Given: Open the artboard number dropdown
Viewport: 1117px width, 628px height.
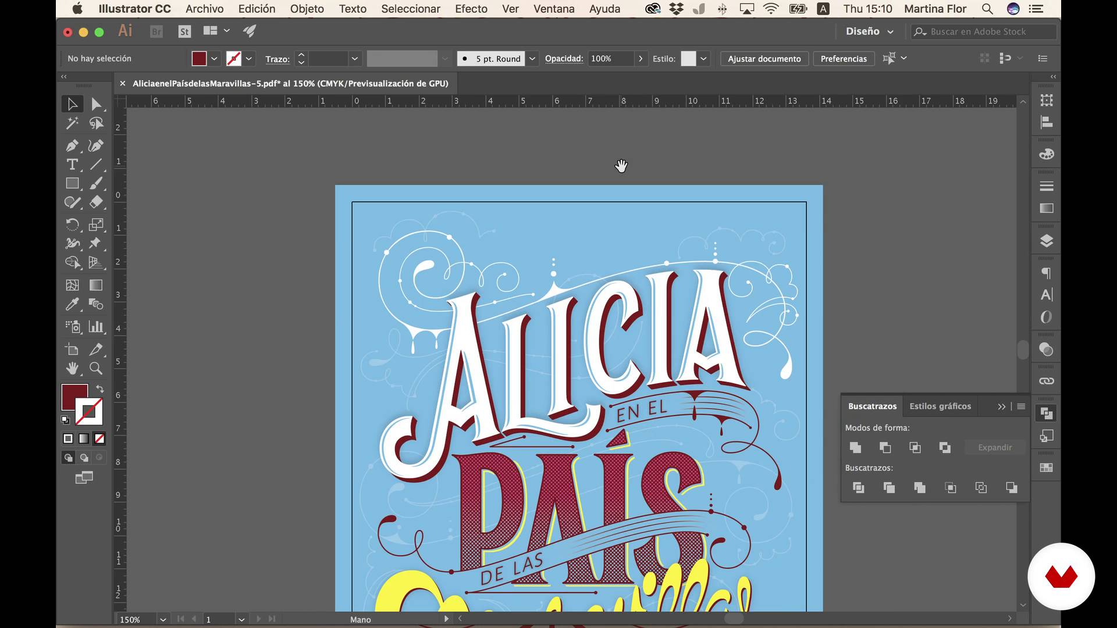Looking at the screenshot, I should 241,620.
